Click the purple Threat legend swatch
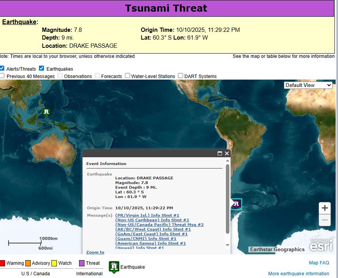The width and height of the screenshot is (338, 278). [x=82, y=263]
